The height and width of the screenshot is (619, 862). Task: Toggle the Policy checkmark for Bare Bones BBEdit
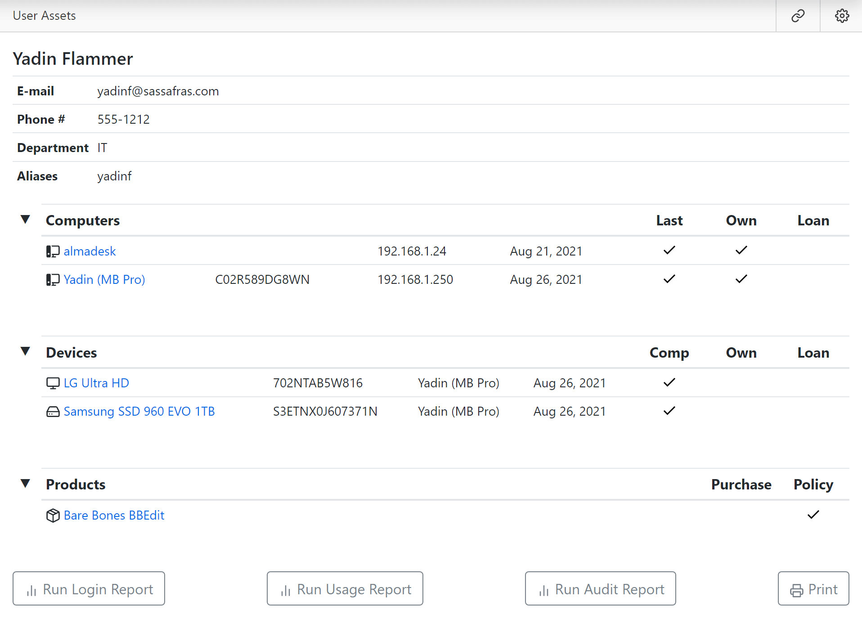pyautogui.click(x=813, y=515)
